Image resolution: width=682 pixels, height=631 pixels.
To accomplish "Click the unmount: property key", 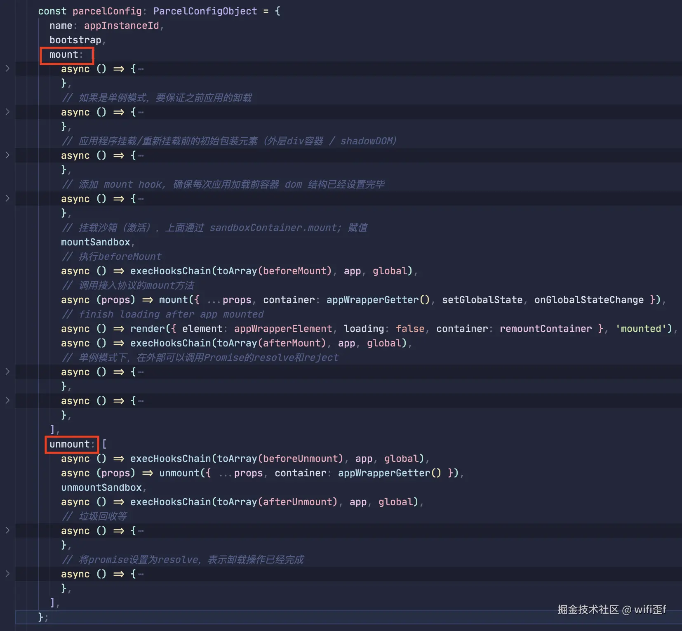I will (72, 444).
